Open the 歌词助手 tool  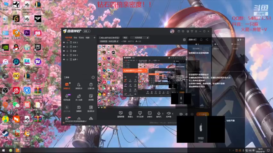coord(91,109)
